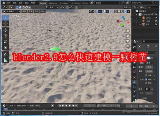The image size is (160, 116).
Task: Select the Transform tool
Action: coord(6,48)
